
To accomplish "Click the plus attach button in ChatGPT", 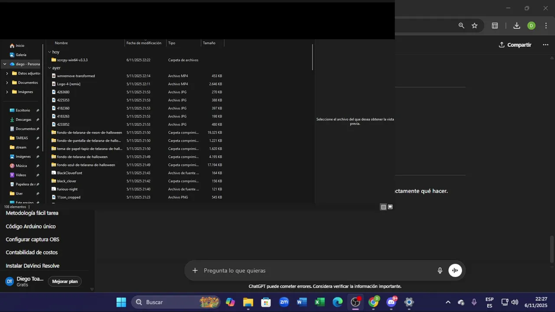I will coord(195,270).
